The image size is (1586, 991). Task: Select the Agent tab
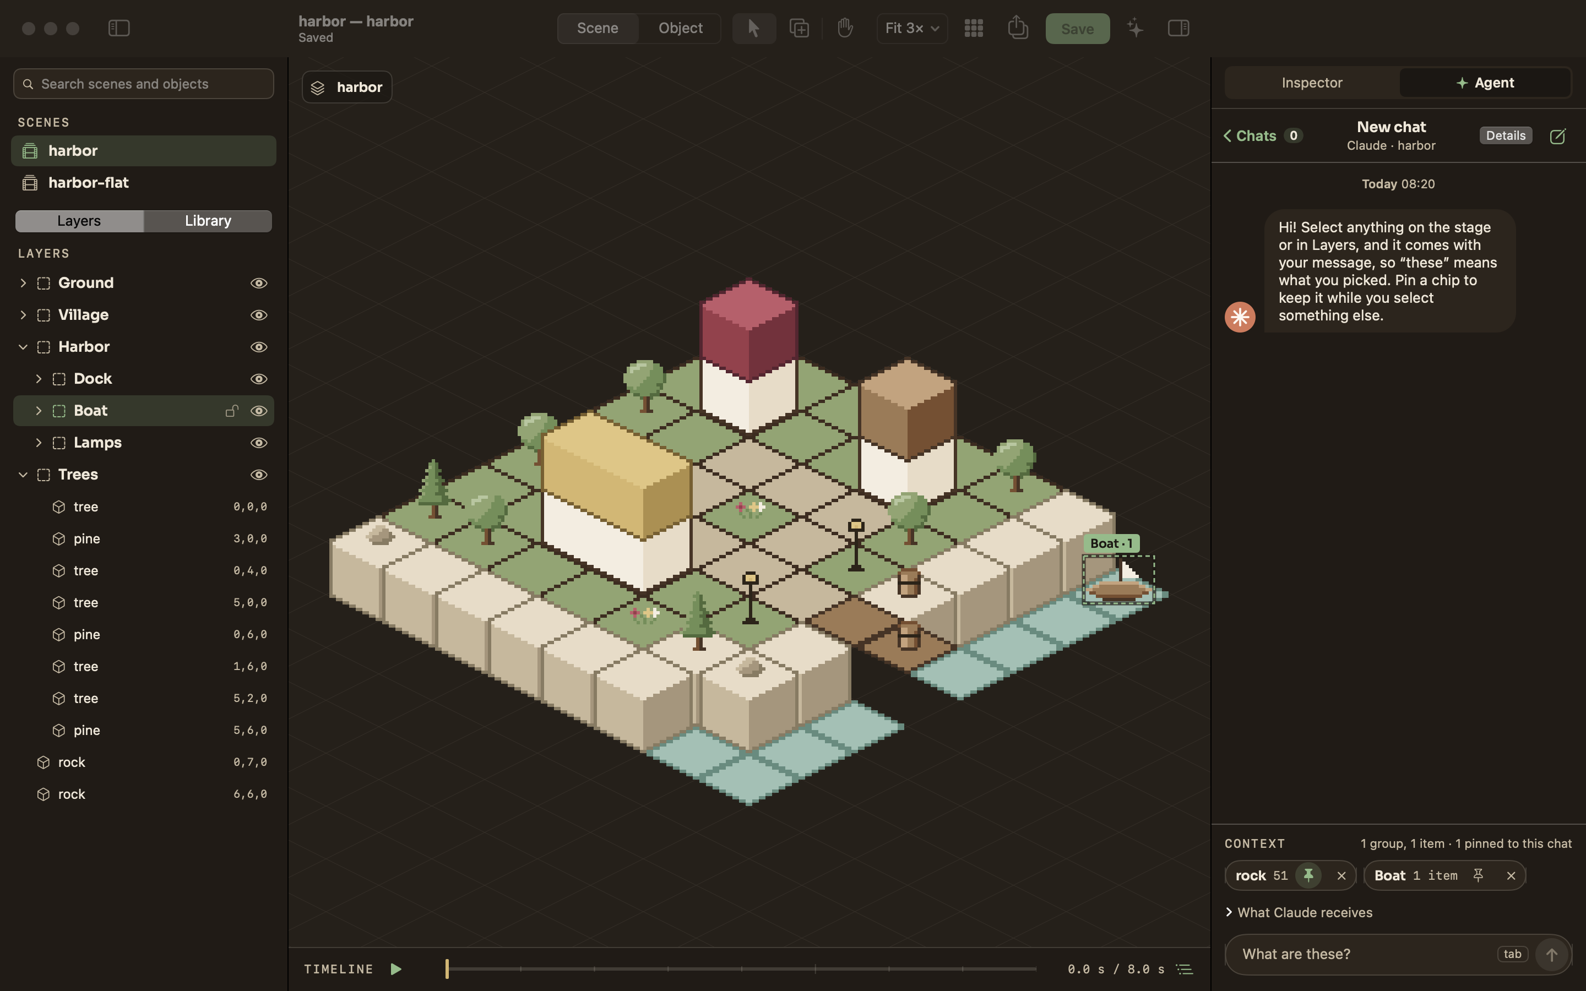[1485, 83]
